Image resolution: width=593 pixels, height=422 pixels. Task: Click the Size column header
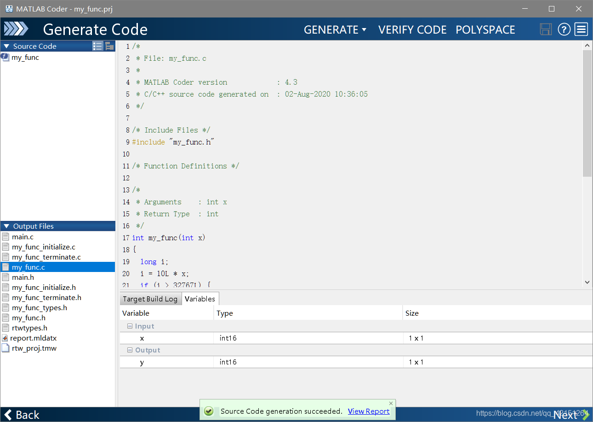coord(497,313)
